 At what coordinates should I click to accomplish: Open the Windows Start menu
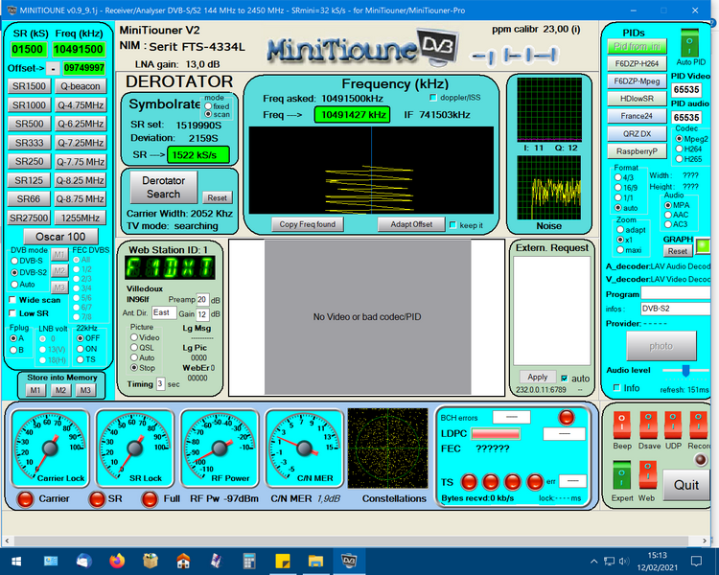[x=16, y=561]
